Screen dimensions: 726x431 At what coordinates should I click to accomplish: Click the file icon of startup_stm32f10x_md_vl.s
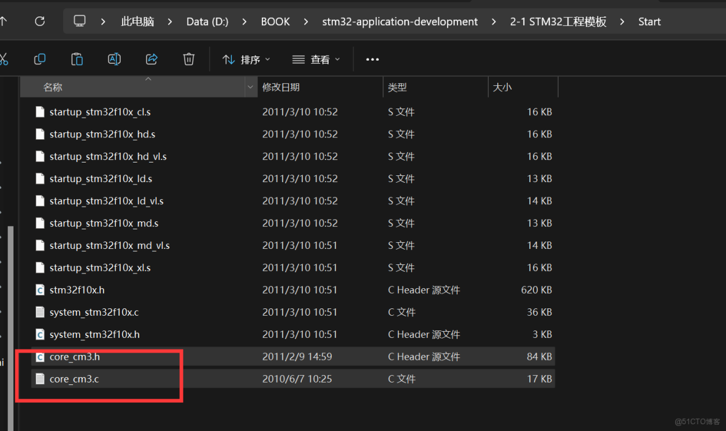tap(40, 245)
